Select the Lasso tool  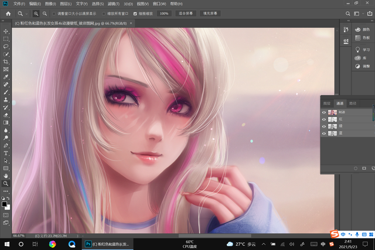point(6,47)
